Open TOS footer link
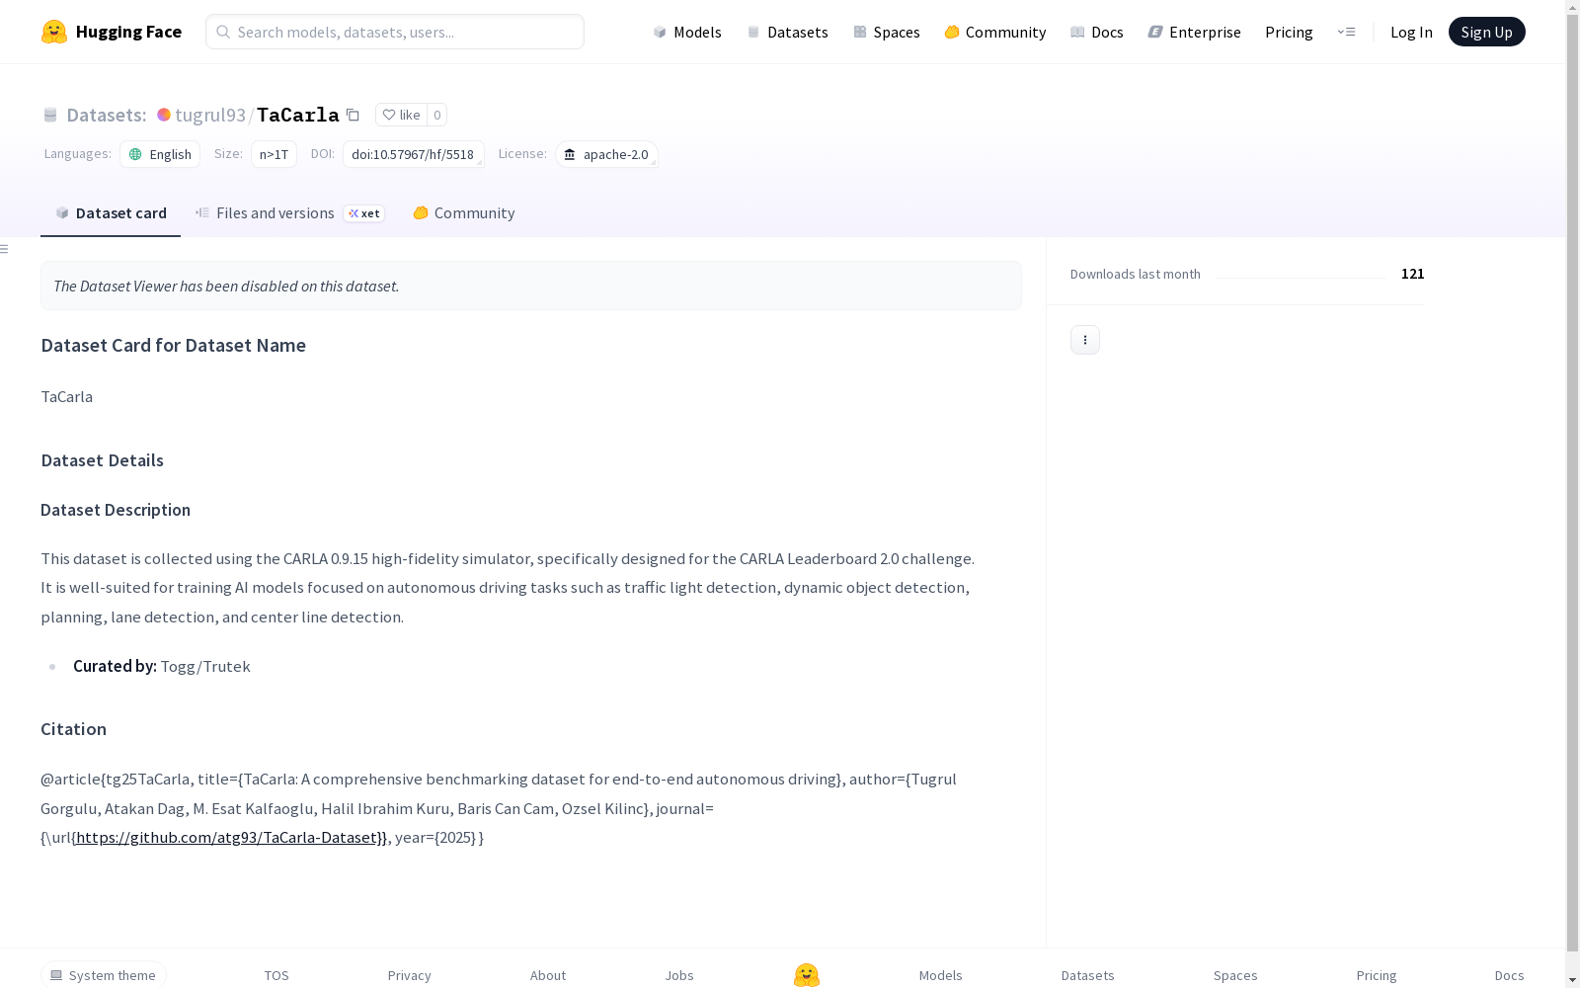This screenshot has height=988, width=1580. [x=276, y=975]
